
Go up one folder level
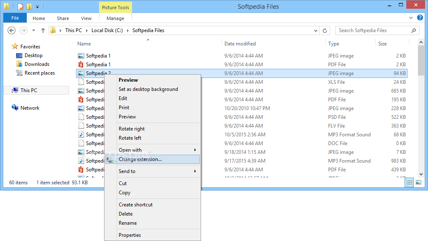click(43, 30)
